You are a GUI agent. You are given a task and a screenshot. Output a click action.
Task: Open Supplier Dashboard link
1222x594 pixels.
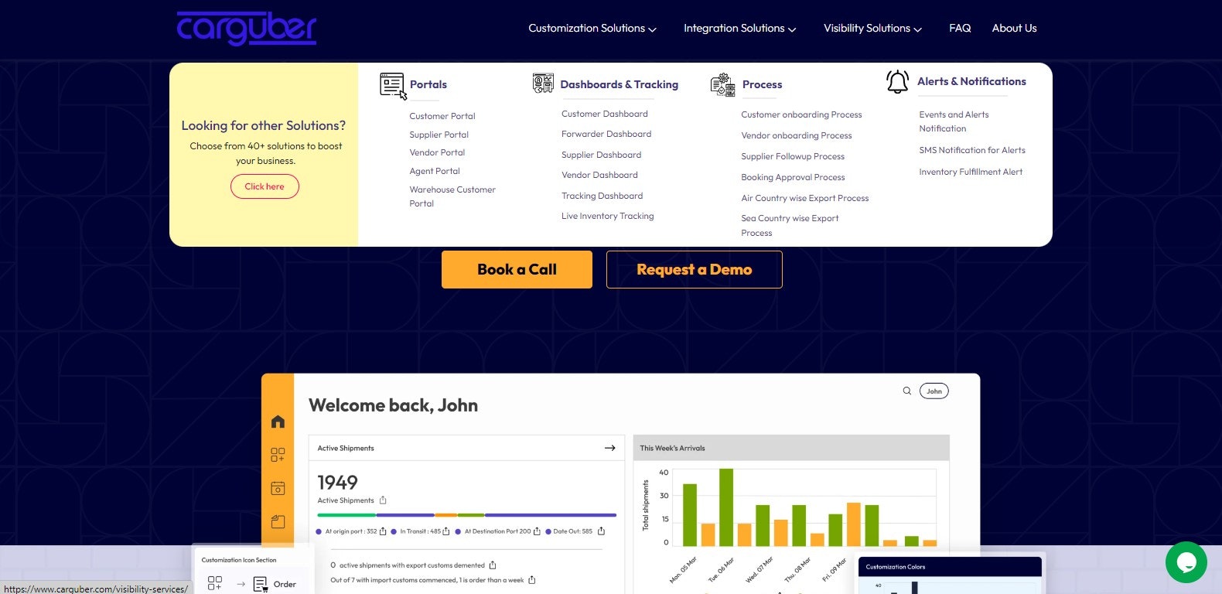click(601, 155)
